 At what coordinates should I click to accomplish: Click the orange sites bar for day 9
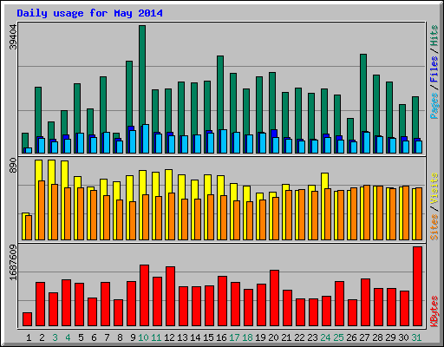(133, 220)
